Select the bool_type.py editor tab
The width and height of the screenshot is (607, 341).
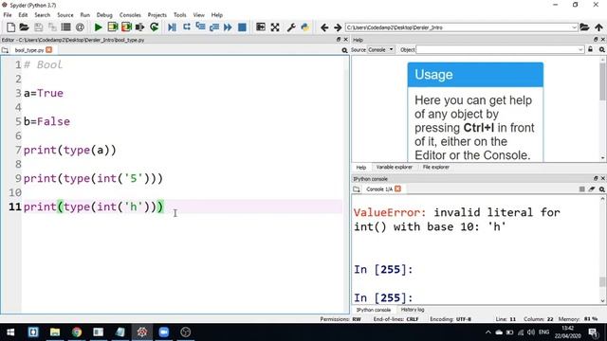29,50
